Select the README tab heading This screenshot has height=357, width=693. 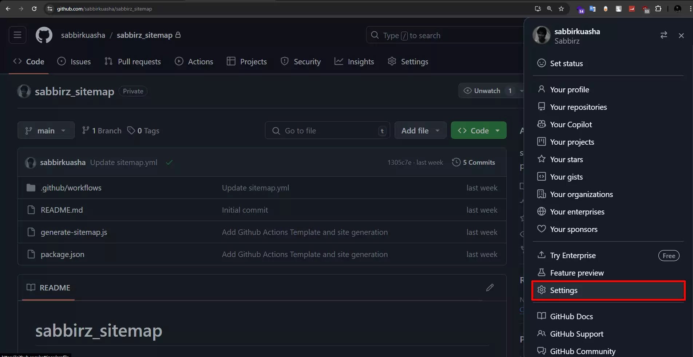[x=48, y=288]
